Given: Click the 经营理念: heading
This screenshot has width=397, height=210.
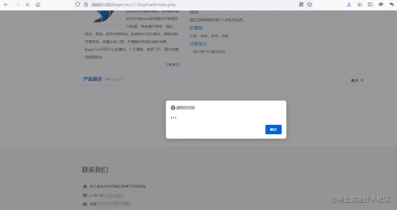Looking at the screenshot, I should 198,44.
